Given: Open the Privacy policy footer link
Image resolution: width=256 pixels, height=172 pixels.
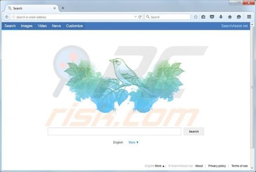Looking at the screenshot, I should click(217, 166).
